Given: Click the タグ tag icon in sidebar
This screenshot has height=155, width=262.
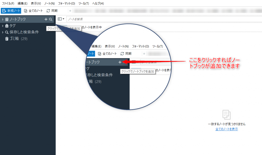Looking at the screenshot, I should tap(7, 26).
